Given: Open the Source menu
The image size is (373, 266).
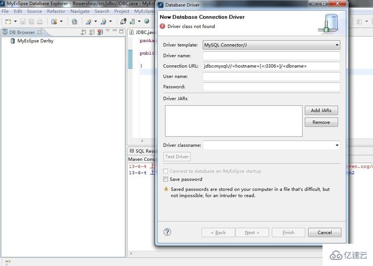Looking at the screenshot, I should click(34, 11).
